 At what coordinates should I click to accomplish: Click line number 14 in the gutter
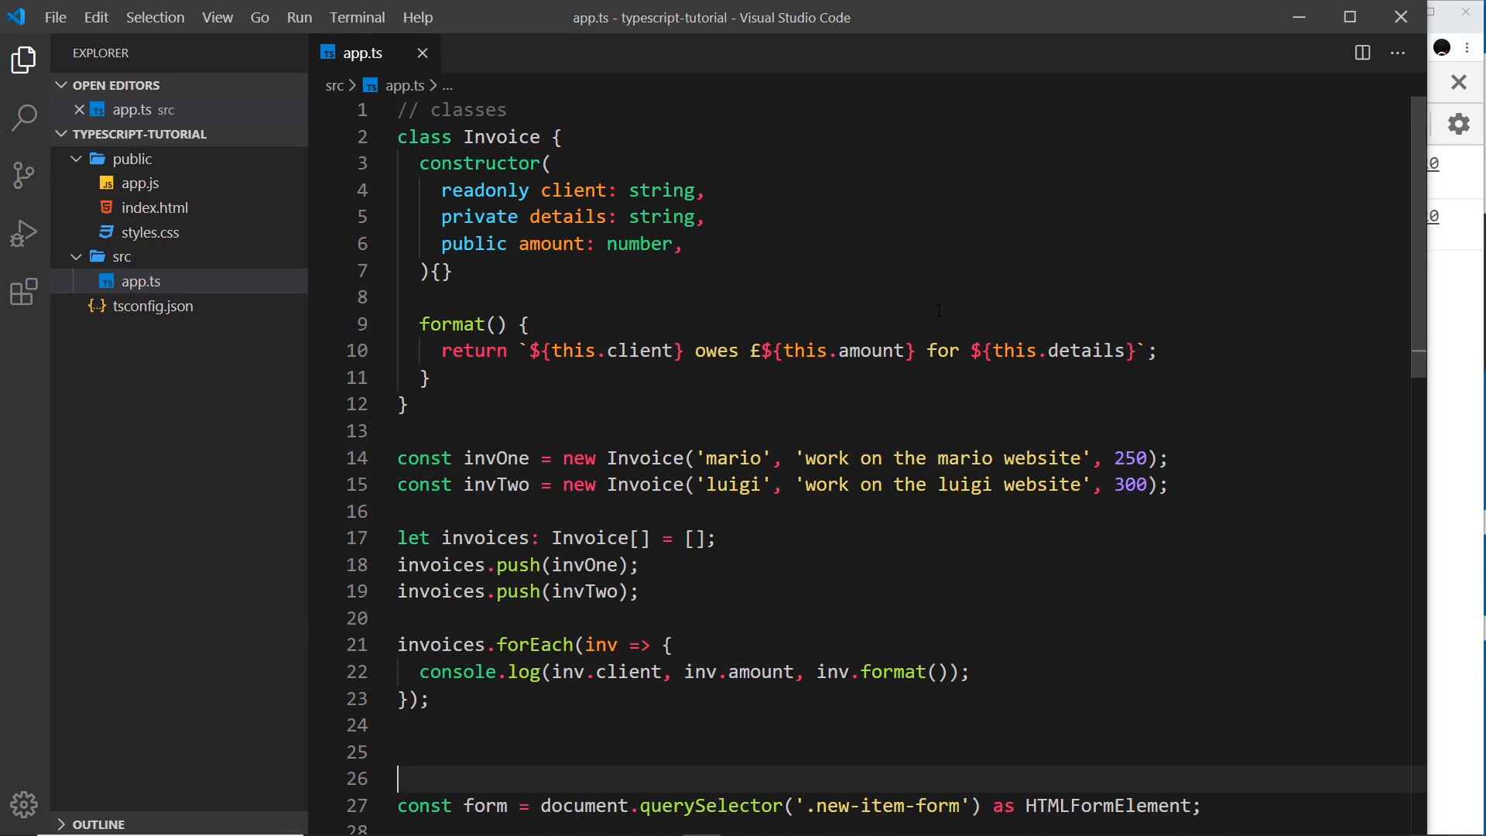coord(357,457)
